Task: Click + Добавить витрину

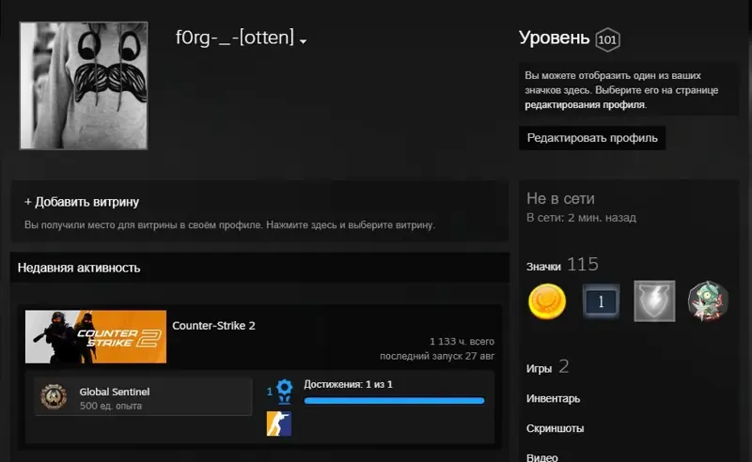Action: pos(82,202)
